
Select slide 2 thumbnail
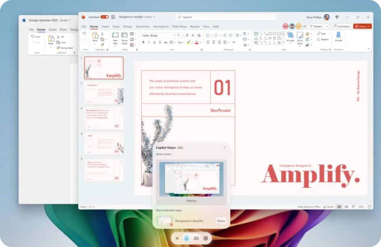pos(104,93)
